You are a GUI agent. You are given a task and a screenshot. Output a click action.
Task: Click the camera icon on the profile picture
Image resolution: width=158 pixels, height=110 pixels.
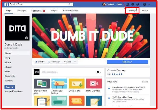tap(27, 38)
